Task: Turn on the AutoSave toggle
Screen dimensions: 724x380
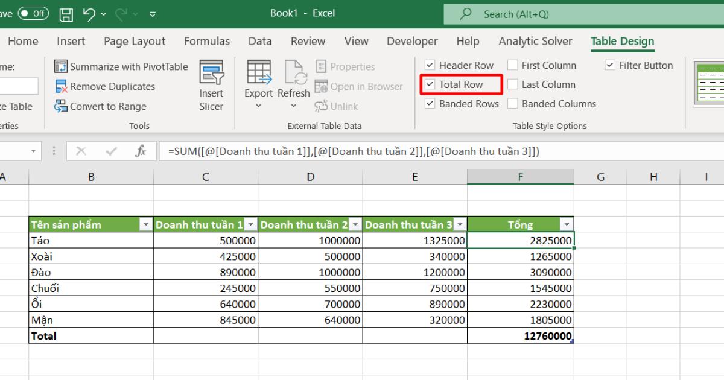Action: (33, 14)
